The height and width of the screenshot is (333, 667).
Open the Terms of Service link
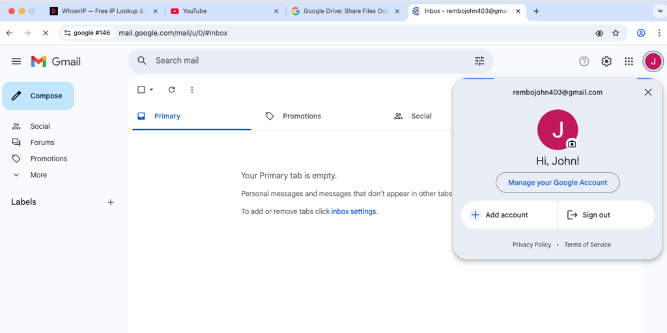(588, 245)
